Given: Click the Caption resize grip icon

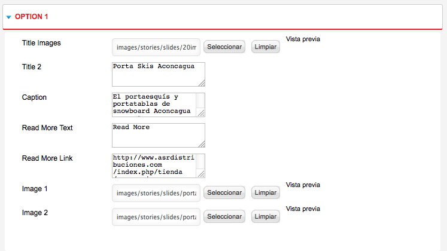Looking at the screenshot, I should (x=201, y=114).
